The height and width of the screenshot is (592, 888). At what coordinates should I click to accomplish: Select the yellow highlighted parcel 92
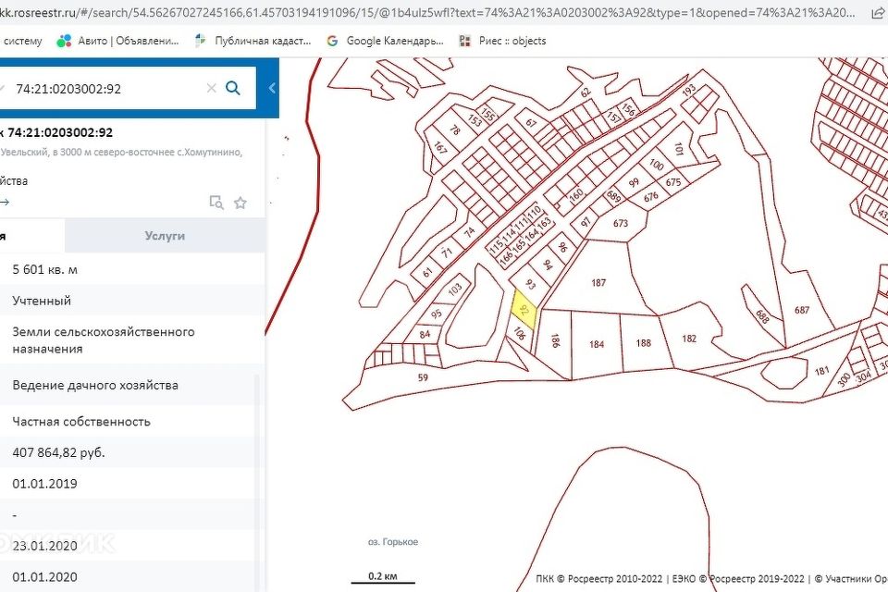point(524,308)
